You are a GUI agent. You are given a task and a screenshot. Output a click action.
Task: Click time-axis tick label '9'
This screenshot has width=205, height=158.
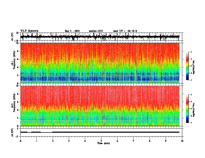[166, 141]
